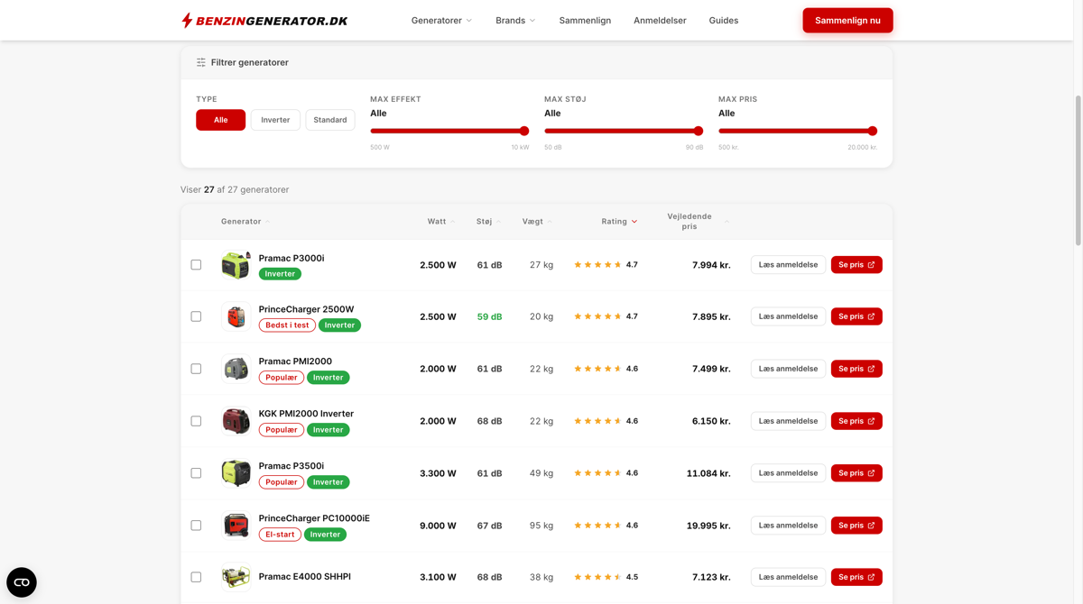Open the Brands dropdown menu
The image size is (1083, 604).
(515, 21)
